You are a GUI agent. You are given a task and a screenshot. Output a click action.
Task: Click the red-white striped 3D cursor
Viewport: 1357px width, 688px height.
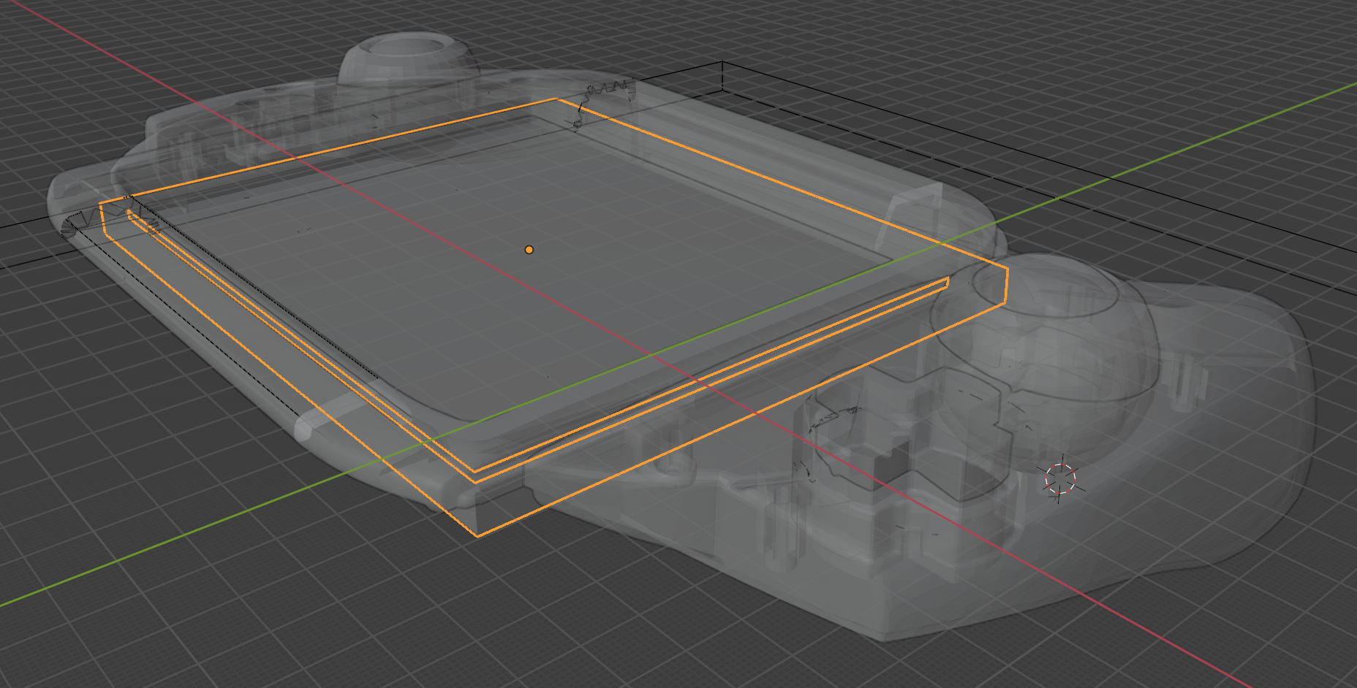pos(1060,479)
